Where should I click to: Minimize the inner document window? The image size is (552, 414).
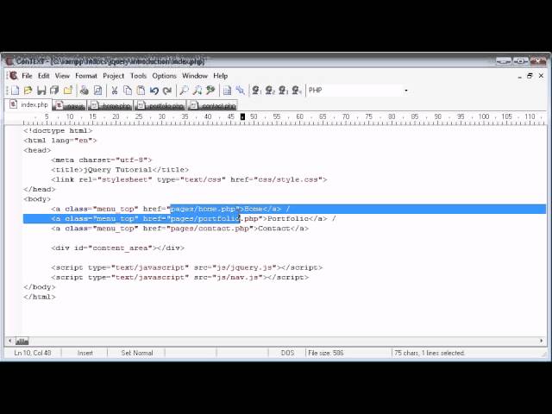click(519, 77)
